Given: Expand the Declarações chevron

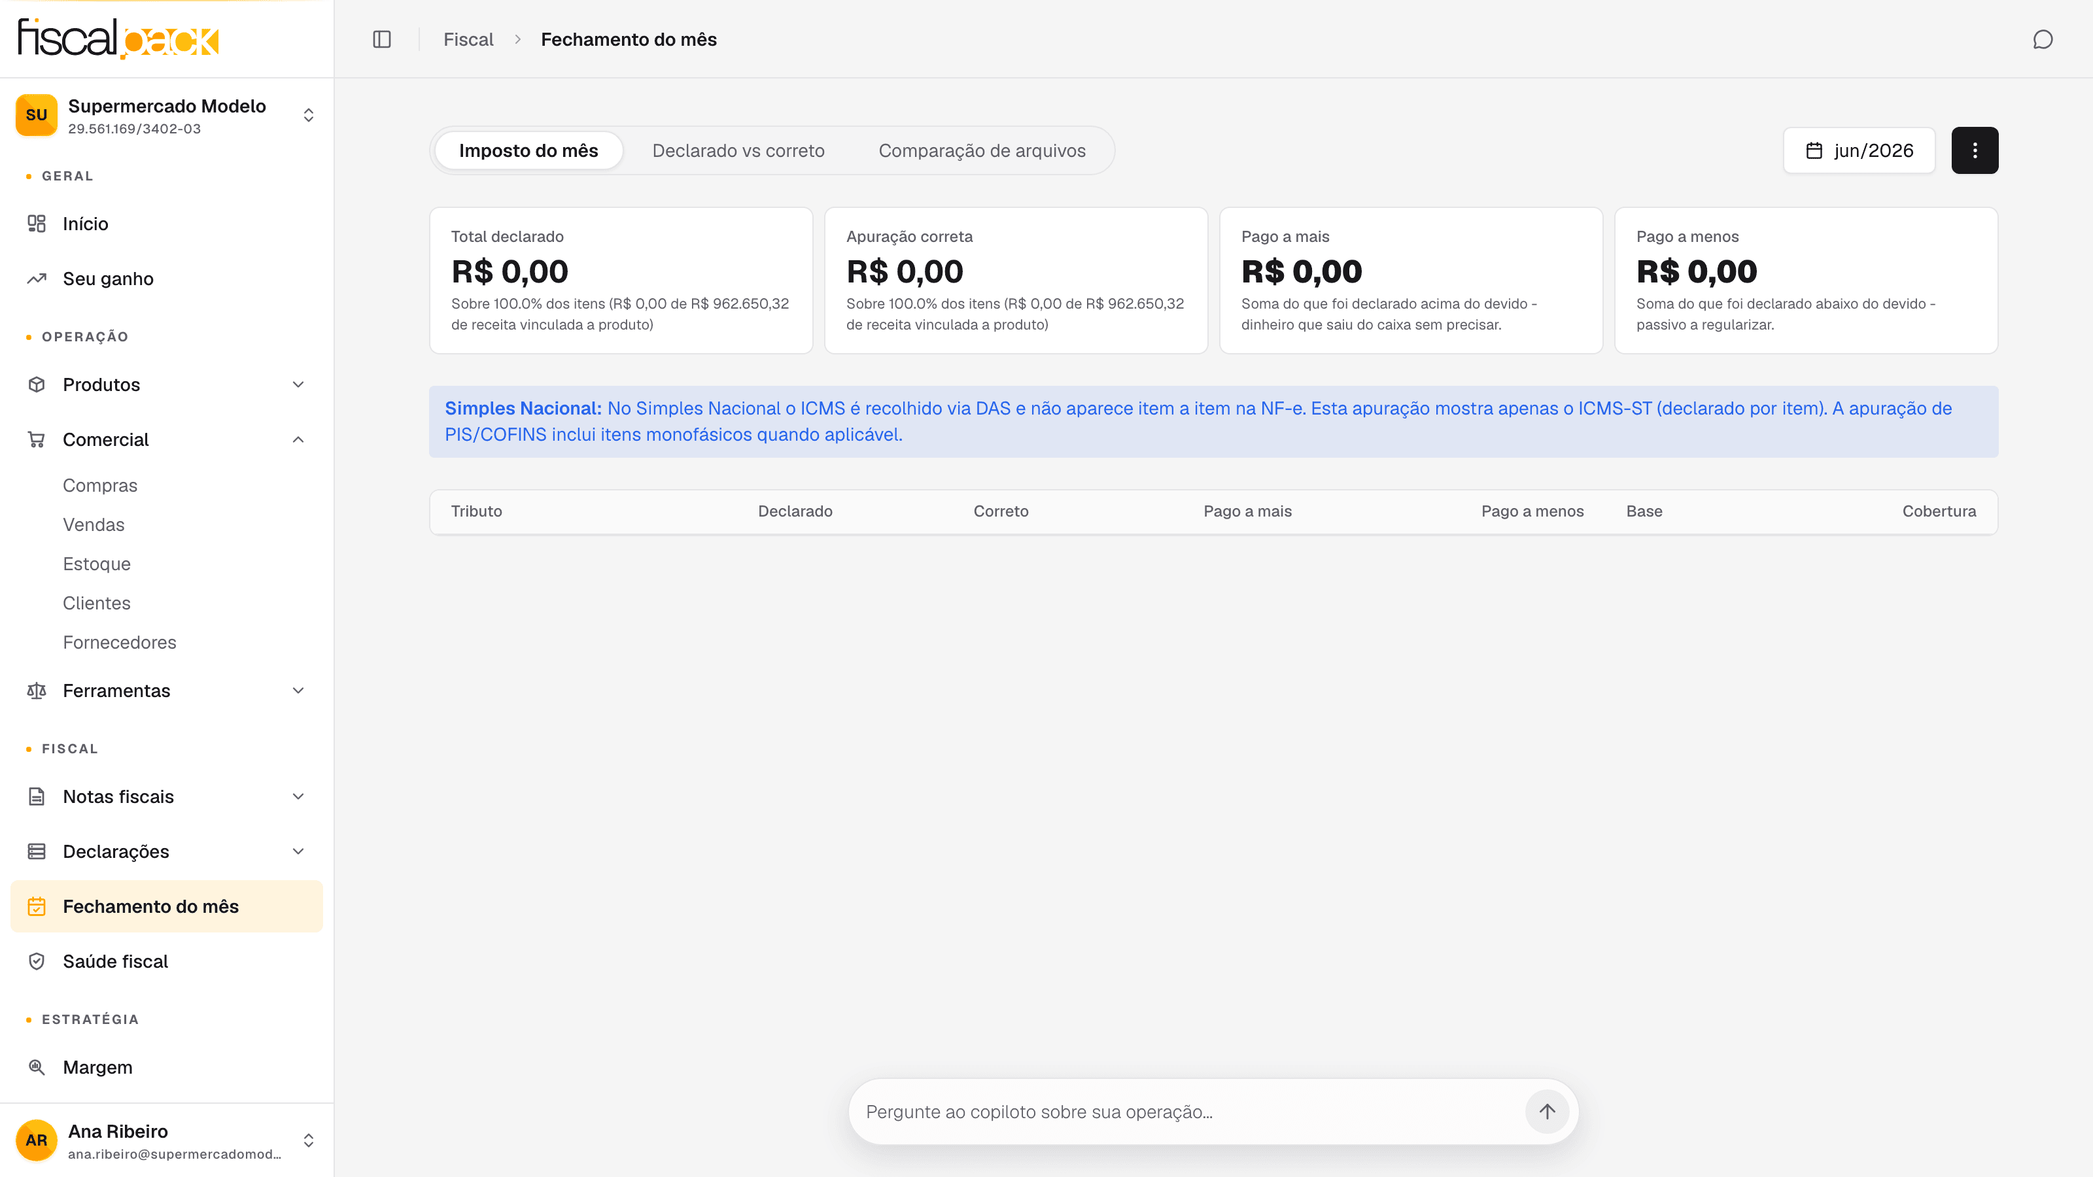Looking at the screenshot, I should click(298, 851).
